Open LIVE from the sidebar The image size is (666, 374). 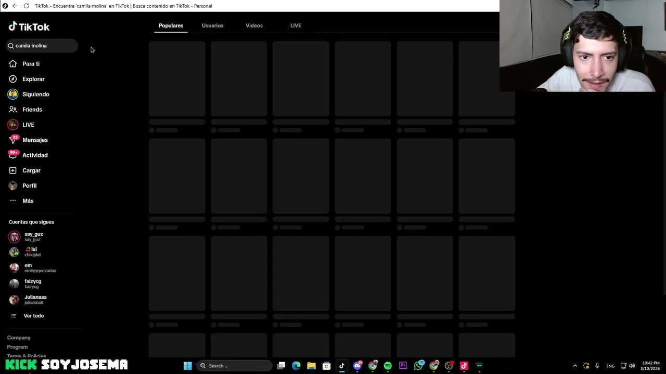tap(21, 125)
